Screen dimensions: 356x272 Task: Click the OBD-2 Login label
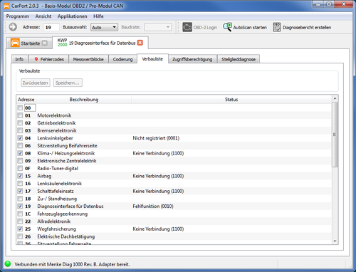pyautogui.click(x=205, y=28)
